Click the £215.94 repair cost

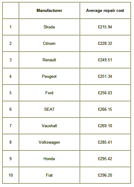105,27
